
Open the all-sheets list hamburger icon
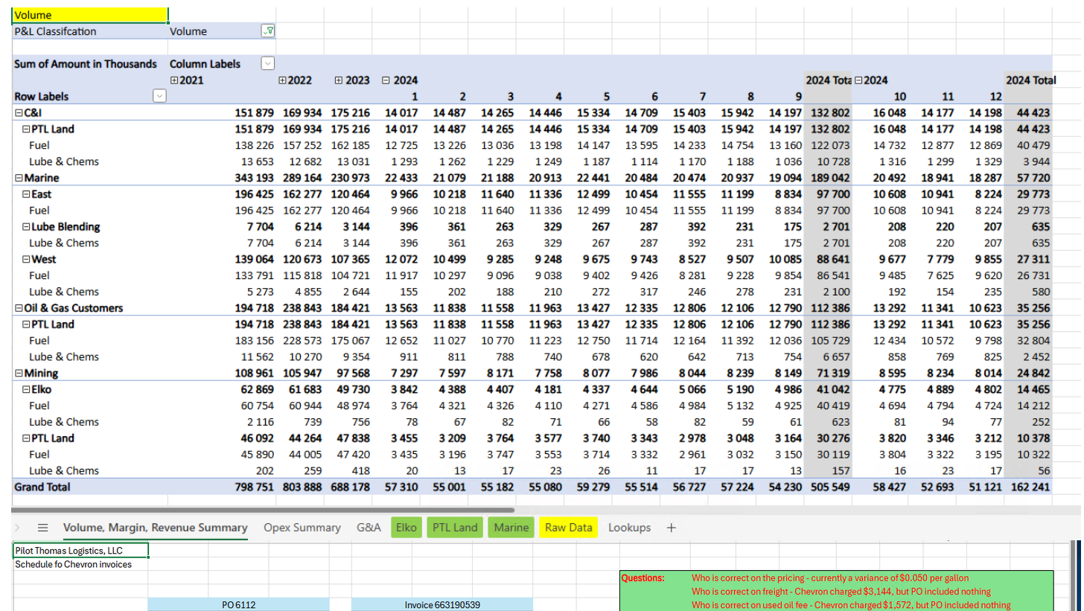43,528
